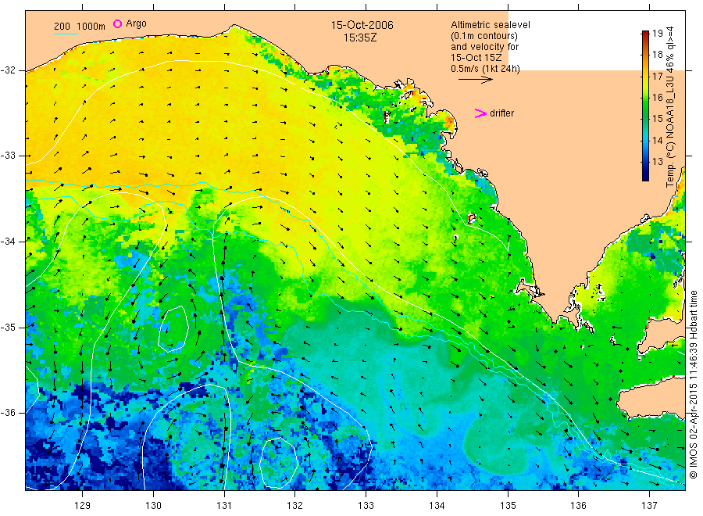
Task: Click the time label 15:35Z
Action: tap(360, 38)
